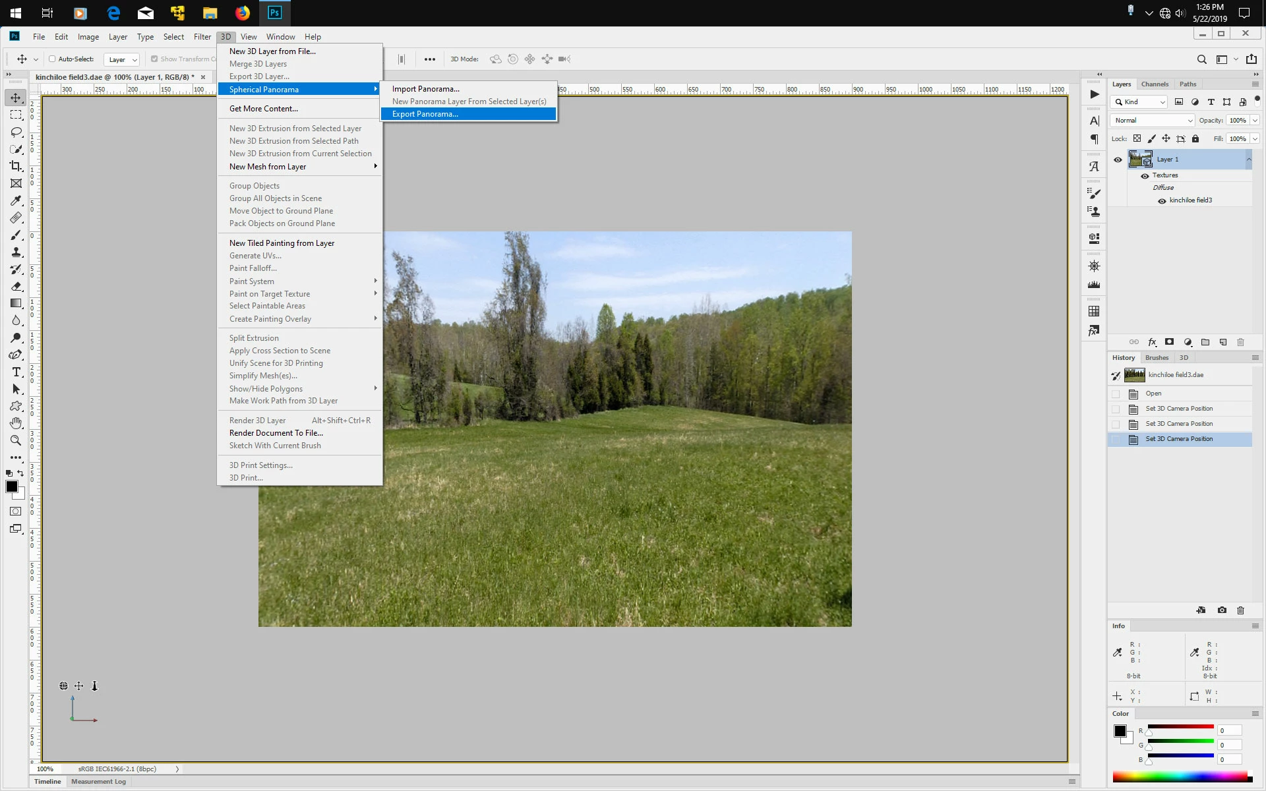Screen dimensions: 1266x791
Task: Choose the Zoom tool in toolbar
Action: 16,440
